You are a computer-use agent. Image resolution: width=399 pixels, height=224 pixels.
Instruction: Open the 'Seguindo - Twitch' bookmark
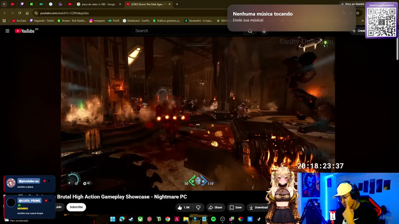click(42, 21)
